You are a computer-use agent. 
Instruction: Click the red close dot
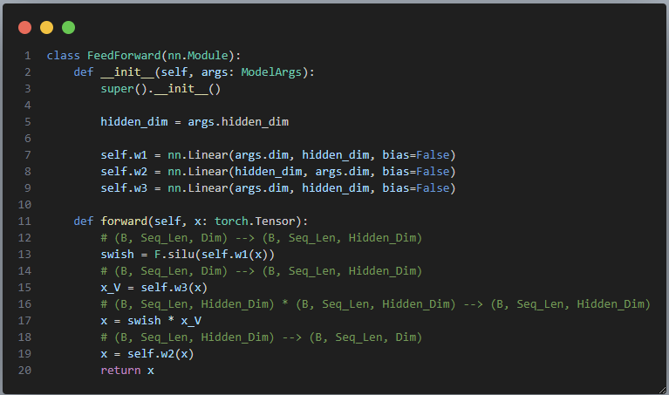click(24, 27)
